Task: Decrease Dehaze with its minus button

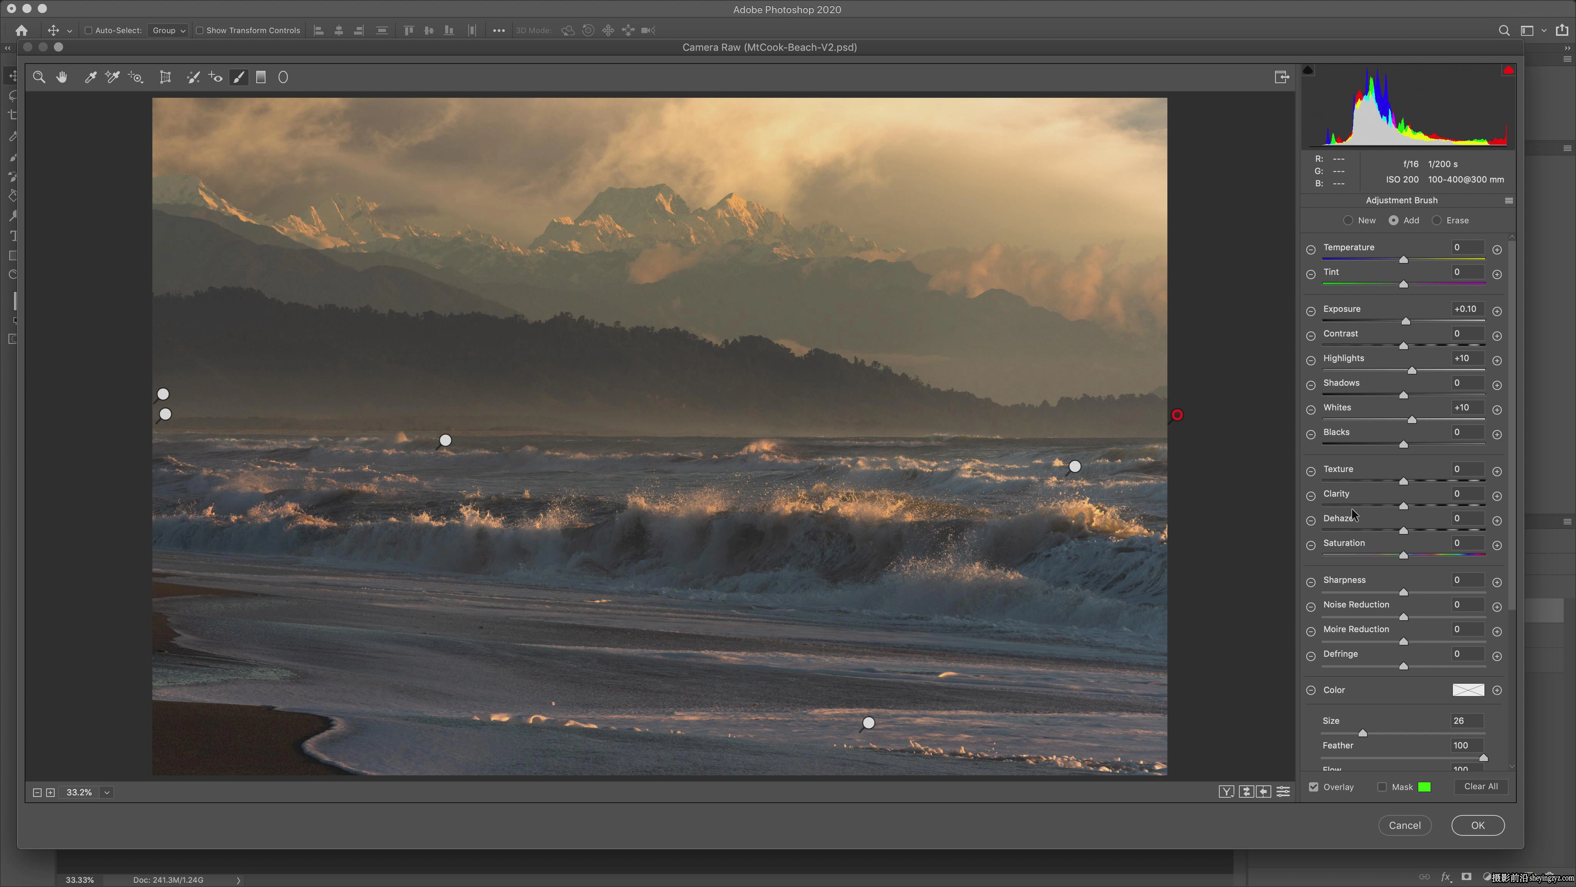Action: point(1311,521)
